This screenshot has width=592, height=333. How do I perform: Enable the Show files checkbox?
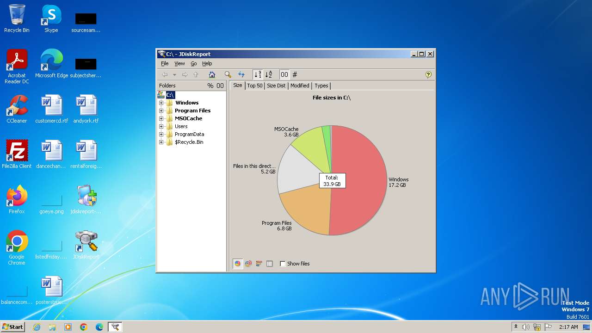283,264
